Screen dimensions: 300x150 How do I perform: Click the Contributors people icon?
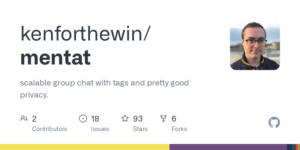(24, 118)
